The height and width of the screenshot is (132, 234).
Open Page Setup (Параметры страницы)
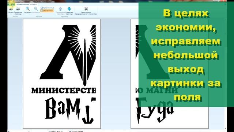click(18, 11)
